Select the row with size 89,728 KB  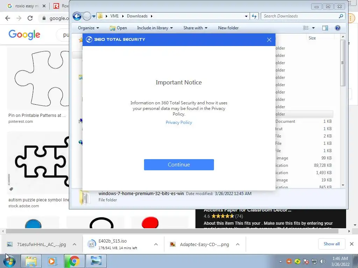pos(304,165)
